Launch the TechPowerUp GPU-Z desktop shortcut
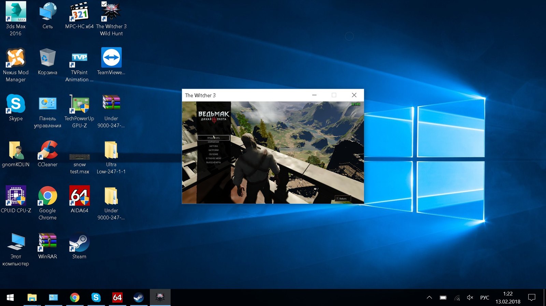Viewport: 546px width, 306px height. pos(79,111)
